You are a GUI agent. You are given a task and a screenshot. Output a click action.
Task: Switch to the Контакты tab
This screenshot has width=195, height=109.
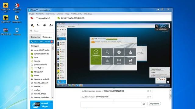(35, 37)
